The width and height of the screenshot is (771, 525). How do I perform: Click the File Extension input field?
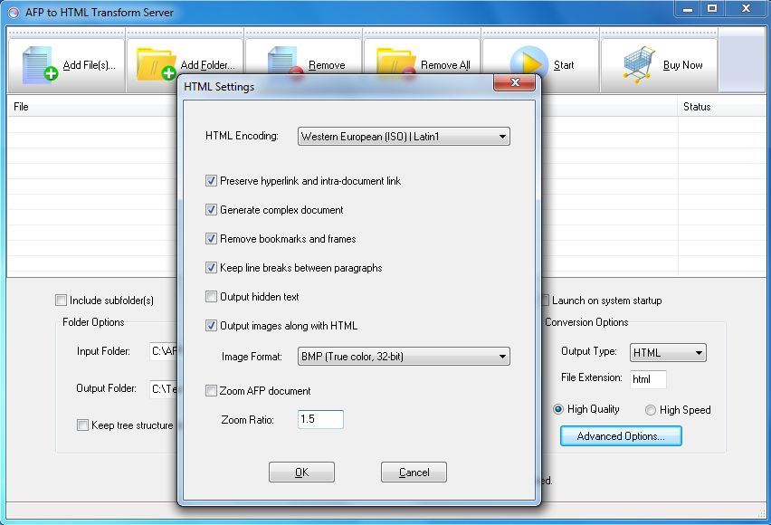point(648,379)
